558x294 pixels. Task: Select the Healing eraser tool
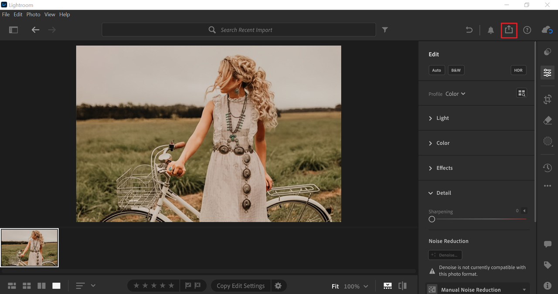(548, 120)
